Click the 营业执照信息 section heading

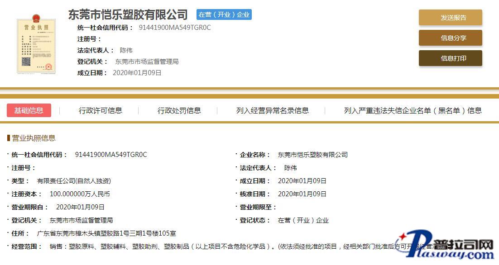[x=34, y=138]
